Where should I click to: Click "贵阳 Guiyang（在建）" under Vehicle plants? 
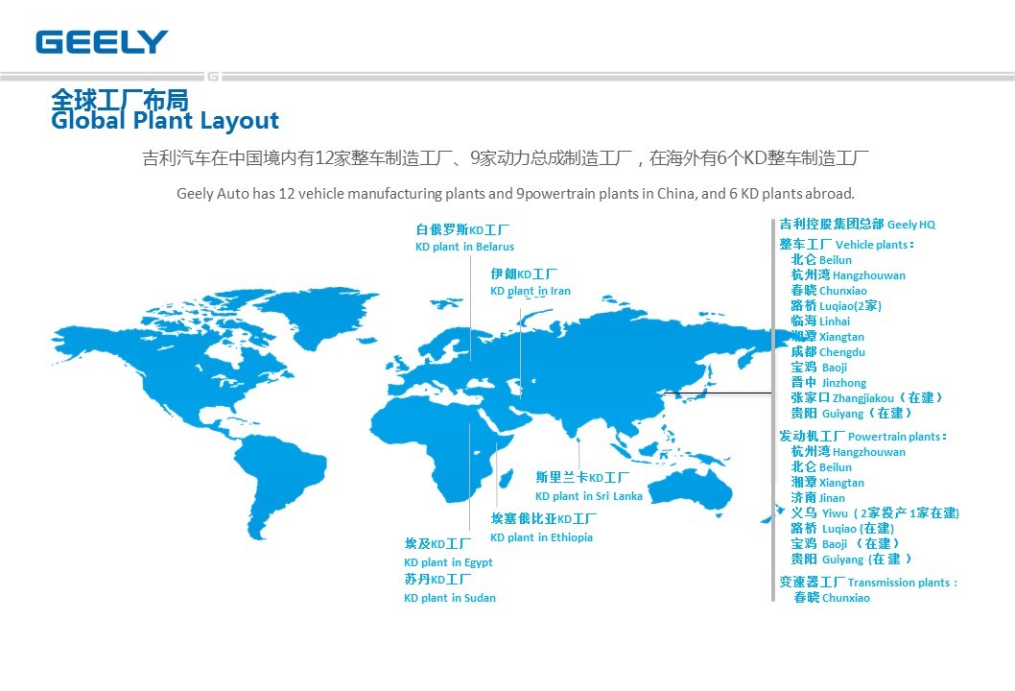pos(852,414)
